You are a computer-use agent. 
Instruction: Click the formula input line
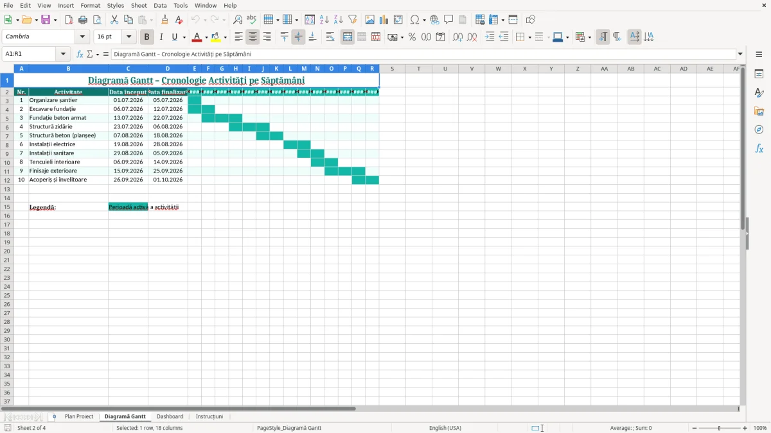pos(423,55)
